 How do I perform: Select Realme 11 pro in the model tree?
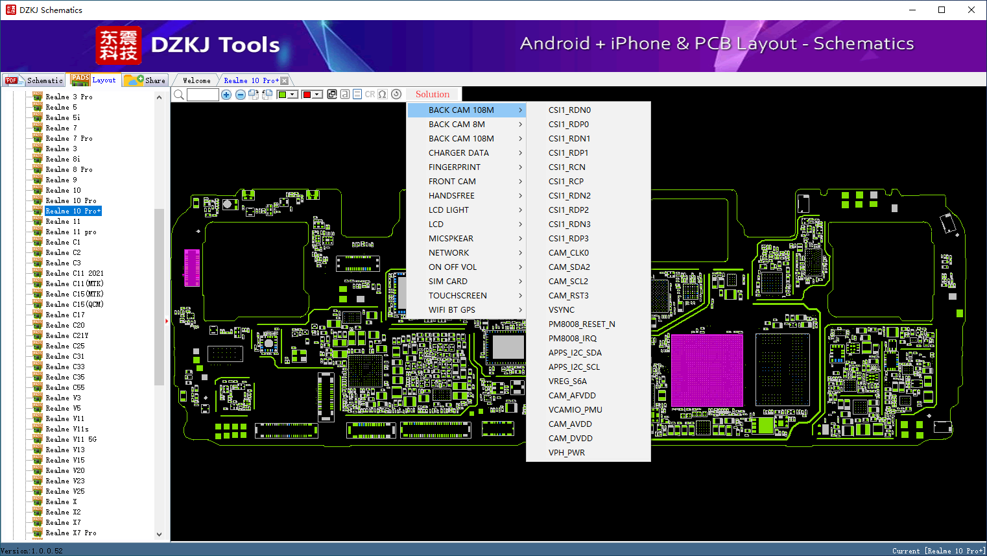[x=71, y=232]
